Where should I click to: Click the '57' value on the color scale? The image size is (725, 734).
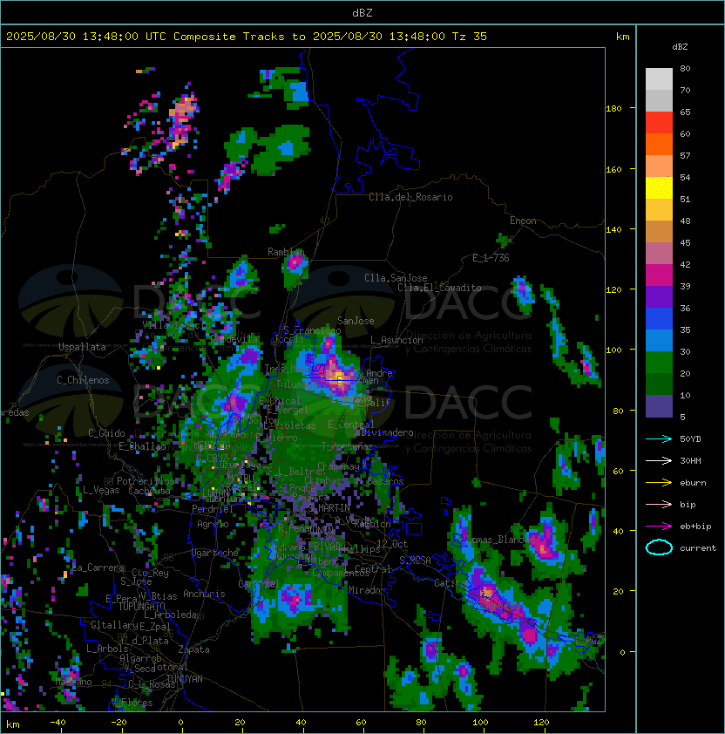[685, 155]
